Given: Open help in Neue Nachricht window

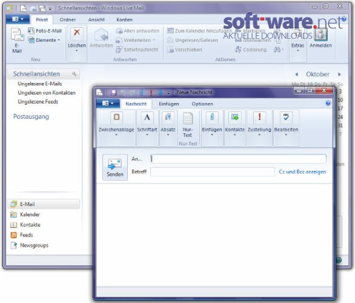Looking at the screenshot, I should tap(328, 103).
